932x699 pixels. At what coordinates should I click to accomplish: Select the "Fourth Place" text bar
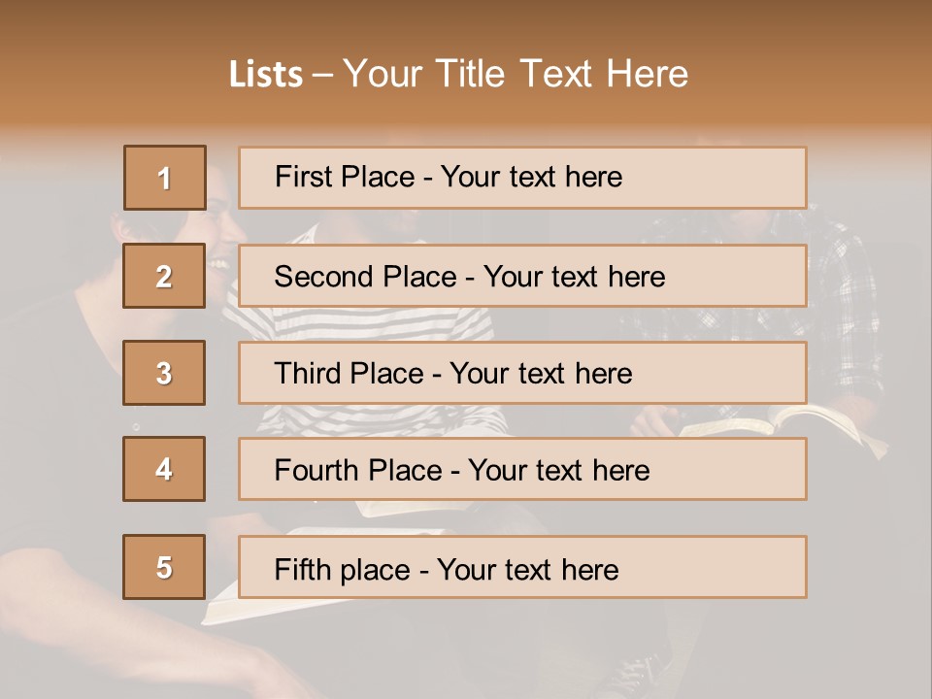522,470
